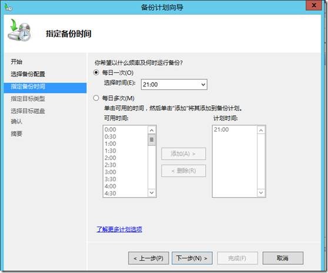
Task: Select the 选择目标磁盘 step in sidebar
Action: [x=28, y=111]
